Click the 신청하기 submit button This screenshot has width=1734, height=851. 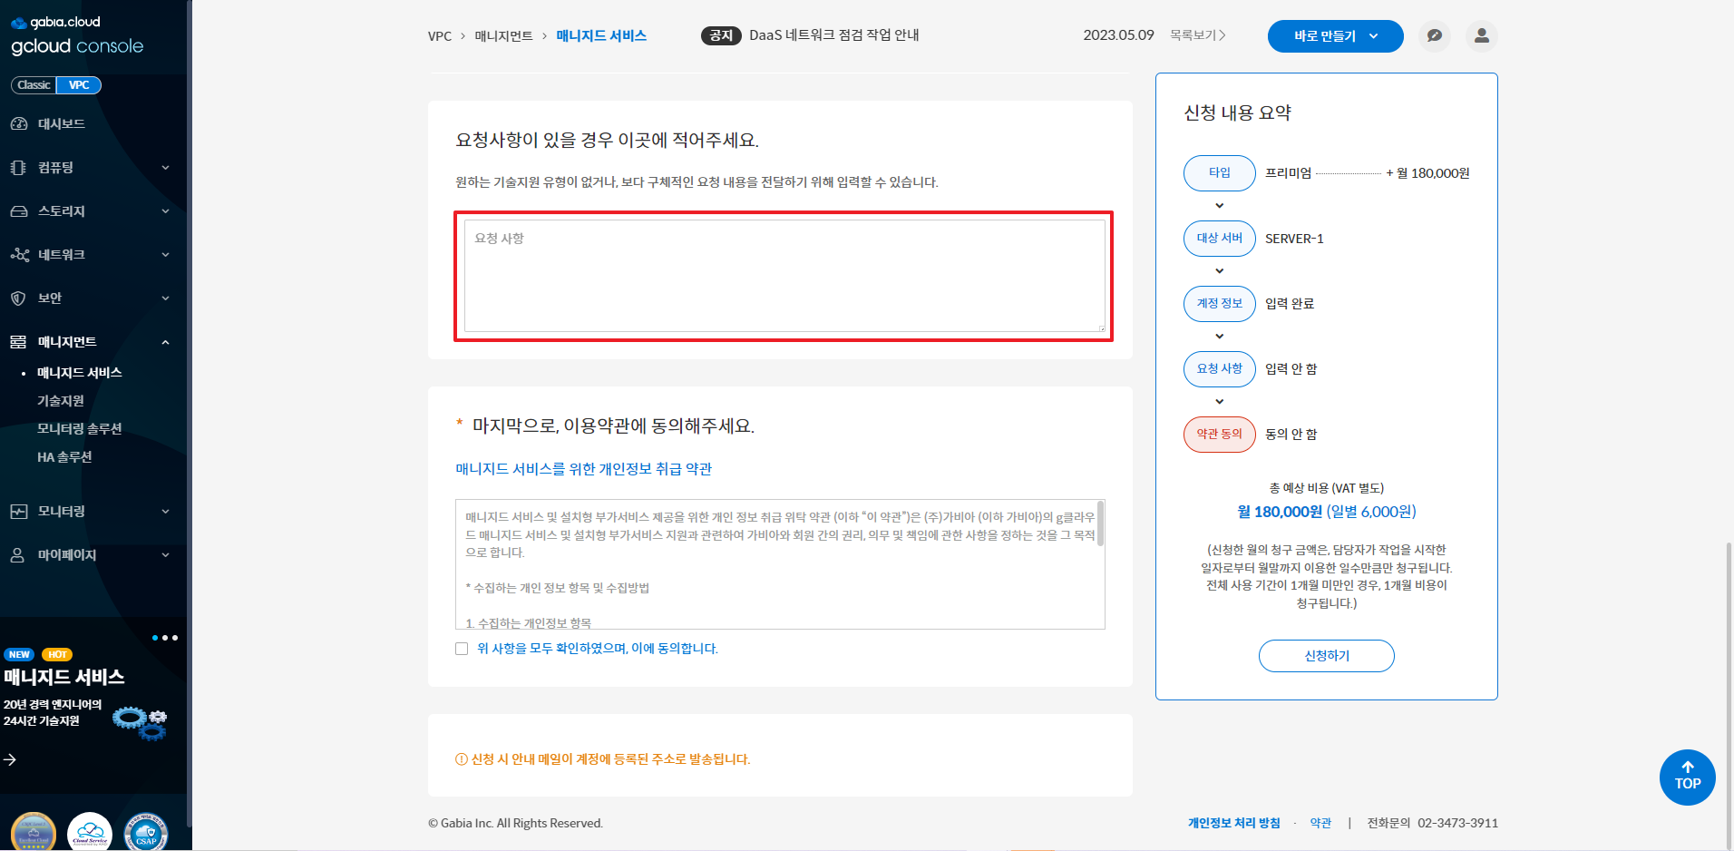coord(1326,656)
